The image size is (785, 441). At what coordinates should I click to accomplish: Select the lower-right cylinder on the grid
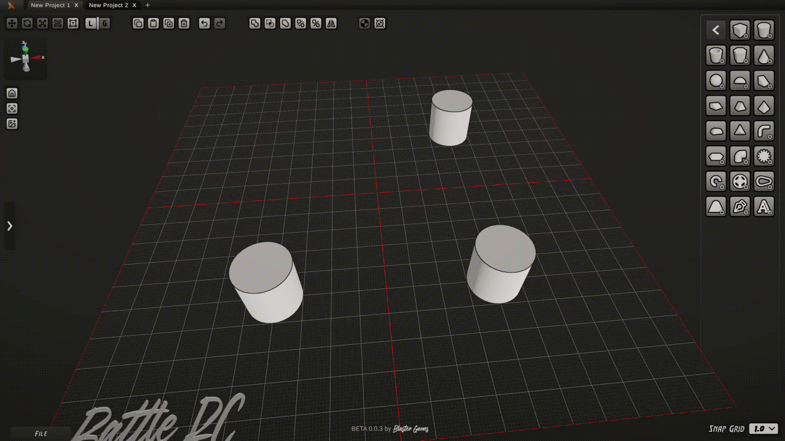[501, 263]
